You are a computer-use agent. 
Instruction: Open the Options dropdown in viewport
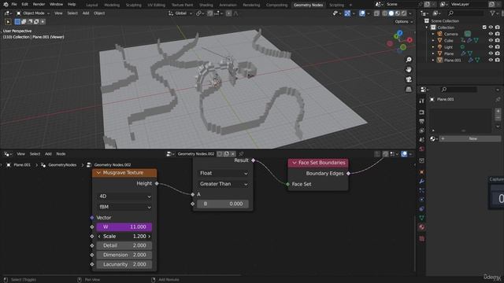[x=404, y=21]
